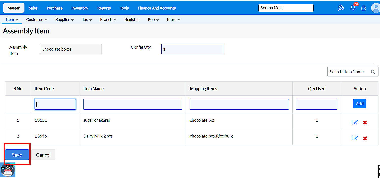Open the Inventory menu
This screenshot has height=178, width=380.
coord(80,8)
